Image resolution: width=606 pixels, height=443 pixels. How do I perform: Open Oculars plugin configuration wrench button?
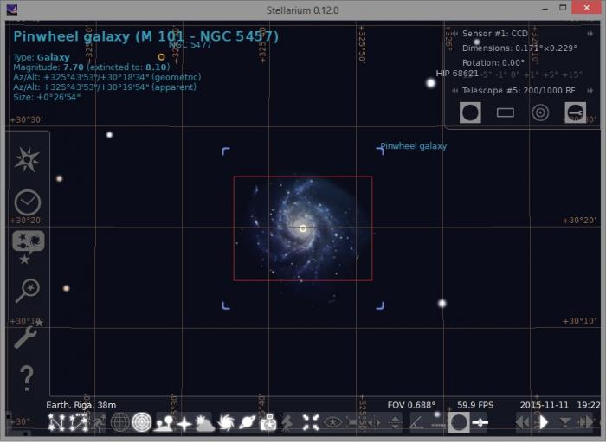[x=575, y=112]
